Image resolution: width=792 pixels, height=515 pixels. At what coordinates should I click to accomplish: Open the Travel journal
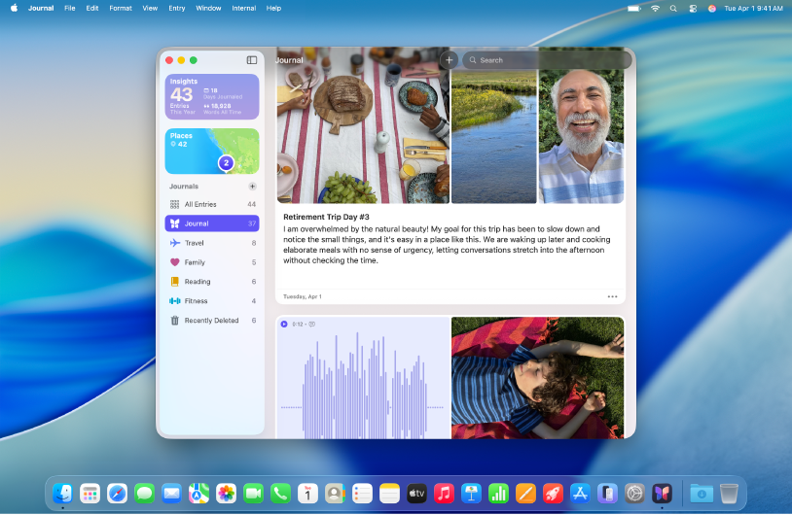212,243
